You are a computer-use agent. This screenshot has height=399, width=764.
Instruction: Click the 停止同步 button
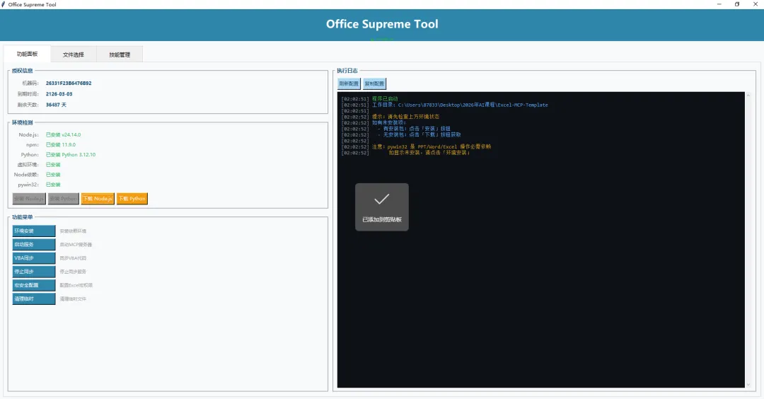34,272
